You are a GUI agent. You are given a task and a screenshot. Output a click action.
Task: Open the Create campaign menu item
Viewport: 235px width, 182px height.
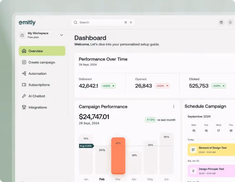pyautogui.click(x=42, y=62)
